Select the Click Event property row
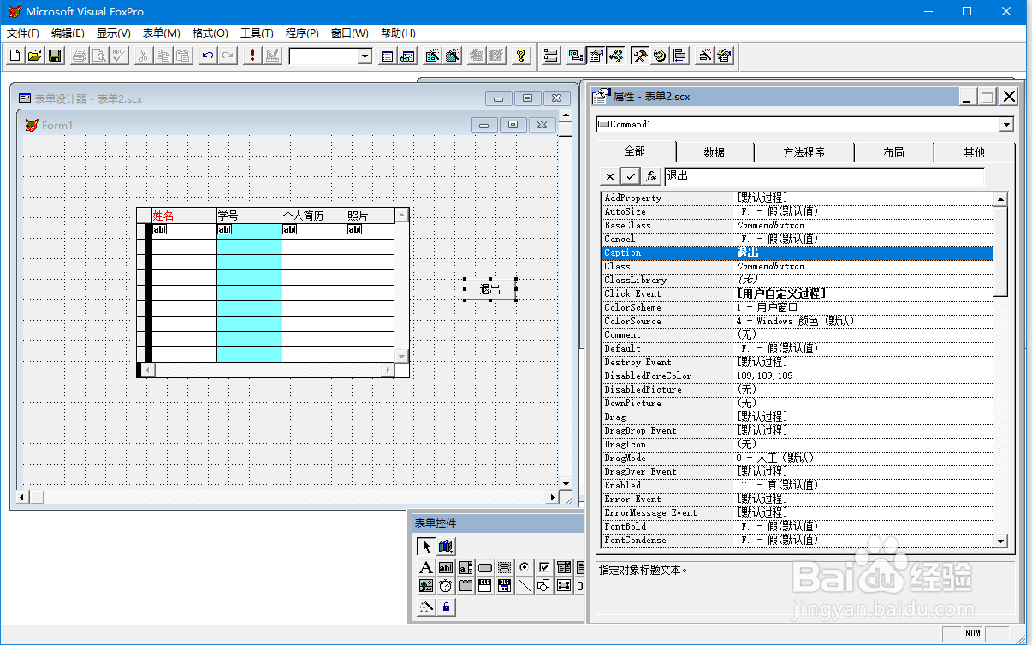 (x=798, y=293)
